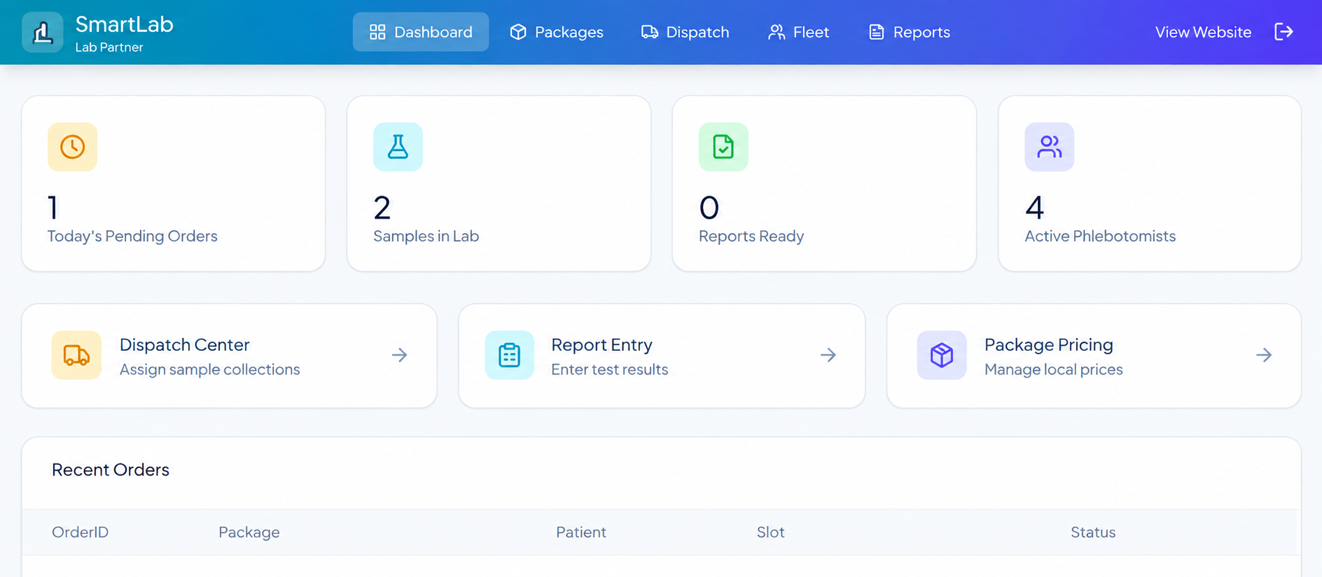Image resolution: width=1322 pixels, height=577 pixels.
Task: Click 'Assign sample collections' subtitle
Action: pos(210,370)
